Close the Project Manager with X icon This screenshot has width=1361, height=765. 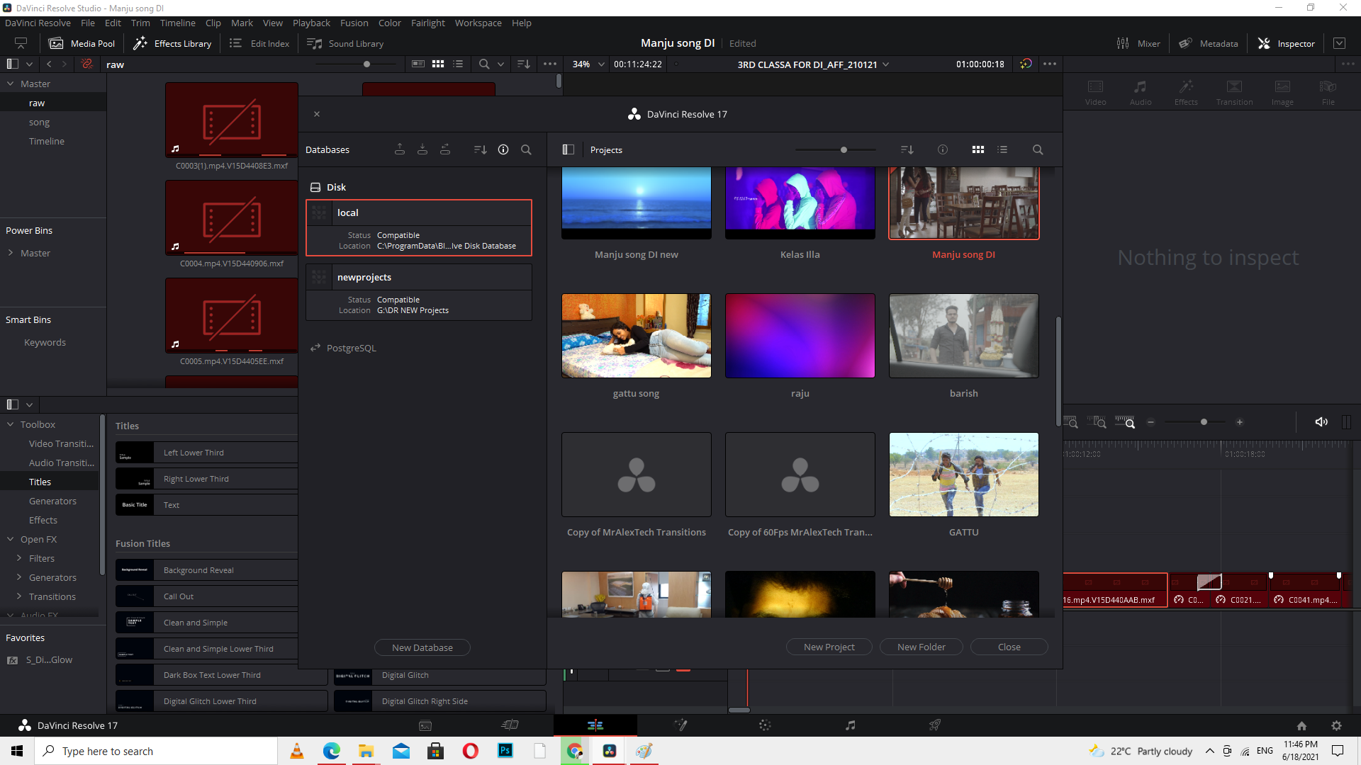[317, 114]
